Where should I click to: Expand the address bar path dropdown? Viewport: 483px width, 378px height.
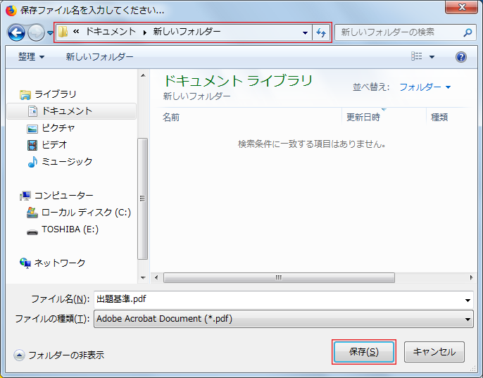tap(305, 32)
